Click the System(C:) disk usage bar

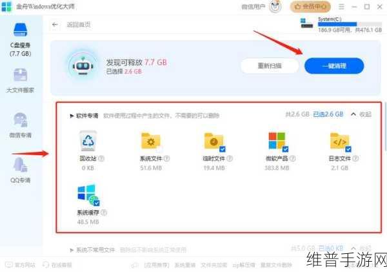350,24
